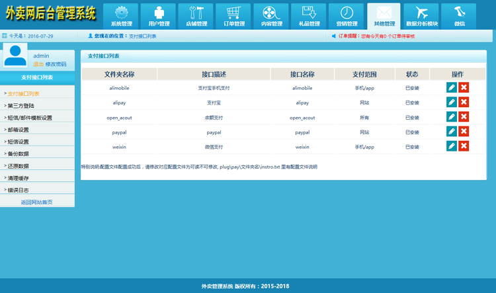The height and width of the screenshot is (293, 496).
Task: Open 数据分析模块 airplane icon tab
Action: (422, 16)
